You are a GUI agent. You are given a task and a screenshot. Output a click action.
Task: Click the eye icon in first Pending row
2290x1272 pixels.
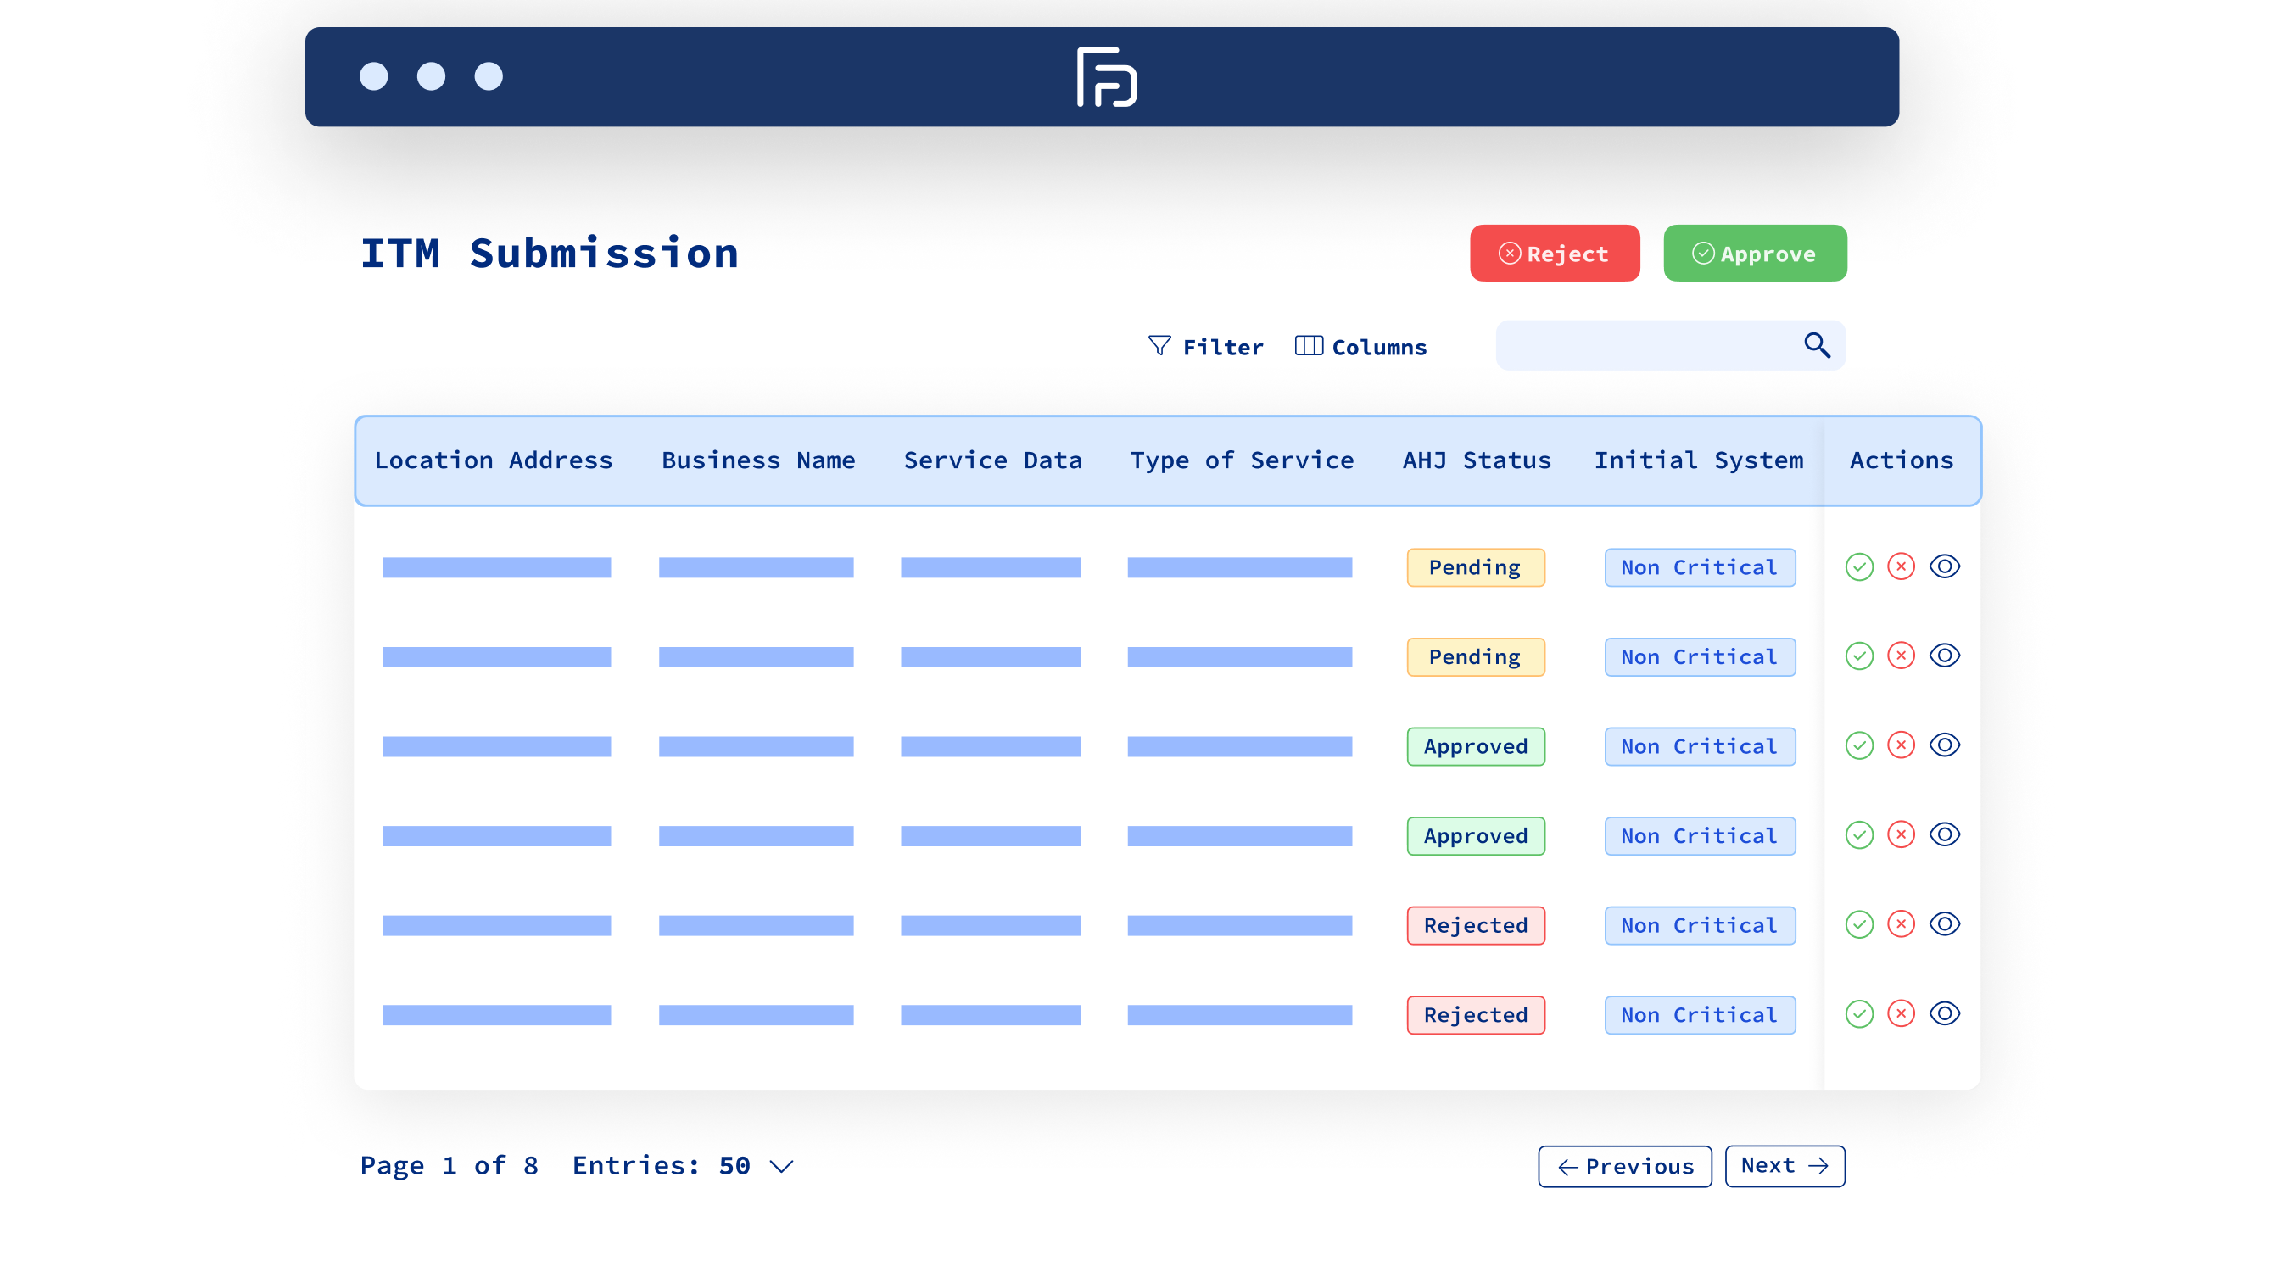tap(1944, 567)
